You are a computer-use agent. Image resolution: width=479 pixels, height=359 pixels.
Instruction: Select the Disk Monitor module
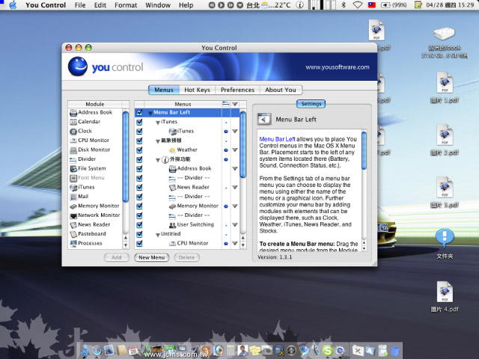90,150
